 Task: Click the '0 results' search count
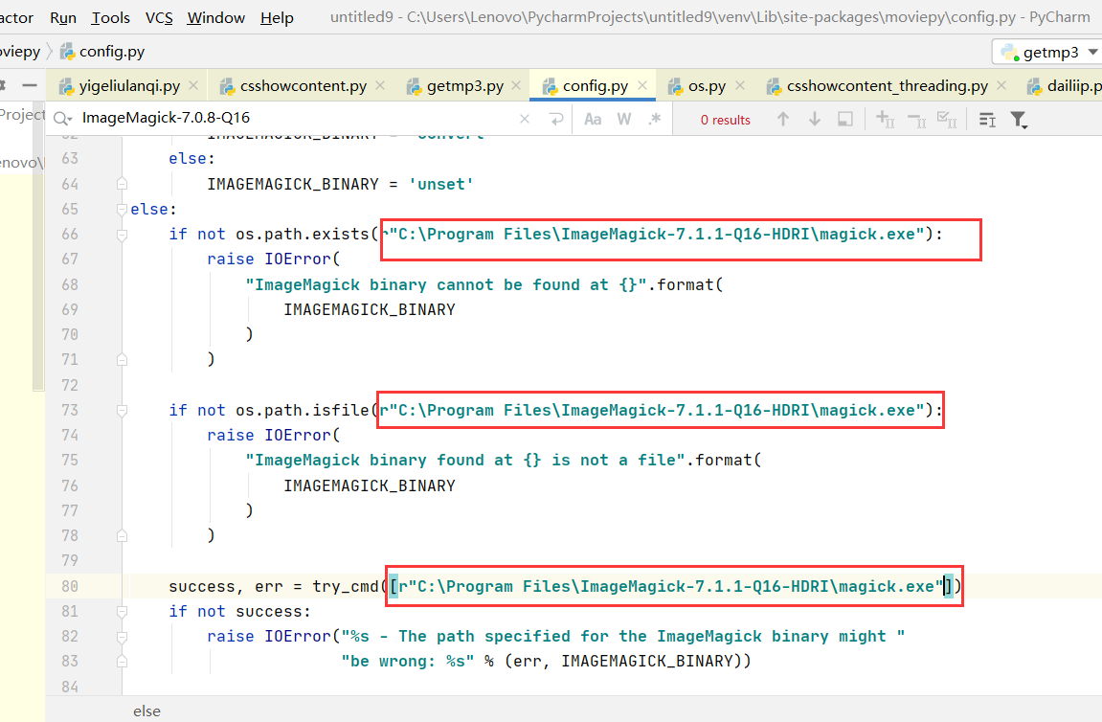pos(726,121)
